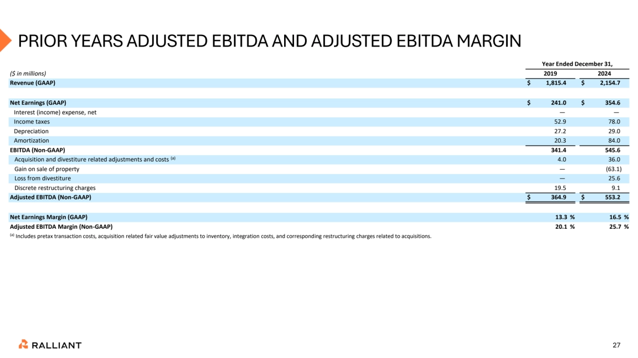Click 'Net Earnings Margin (GAAP)' row label
The height and width of the screenshot is (358, 638).
click(x=48, y=217)
